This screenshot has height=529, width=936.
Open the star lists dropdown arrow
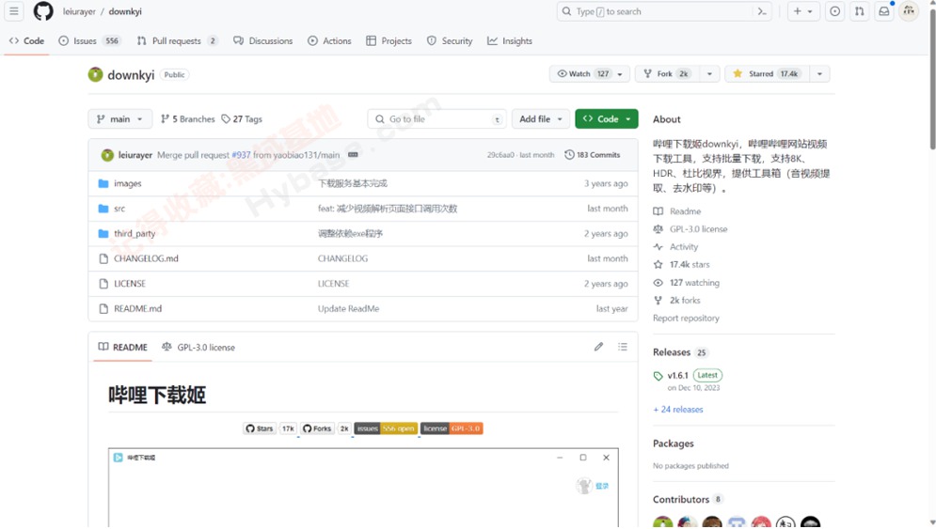819,74
